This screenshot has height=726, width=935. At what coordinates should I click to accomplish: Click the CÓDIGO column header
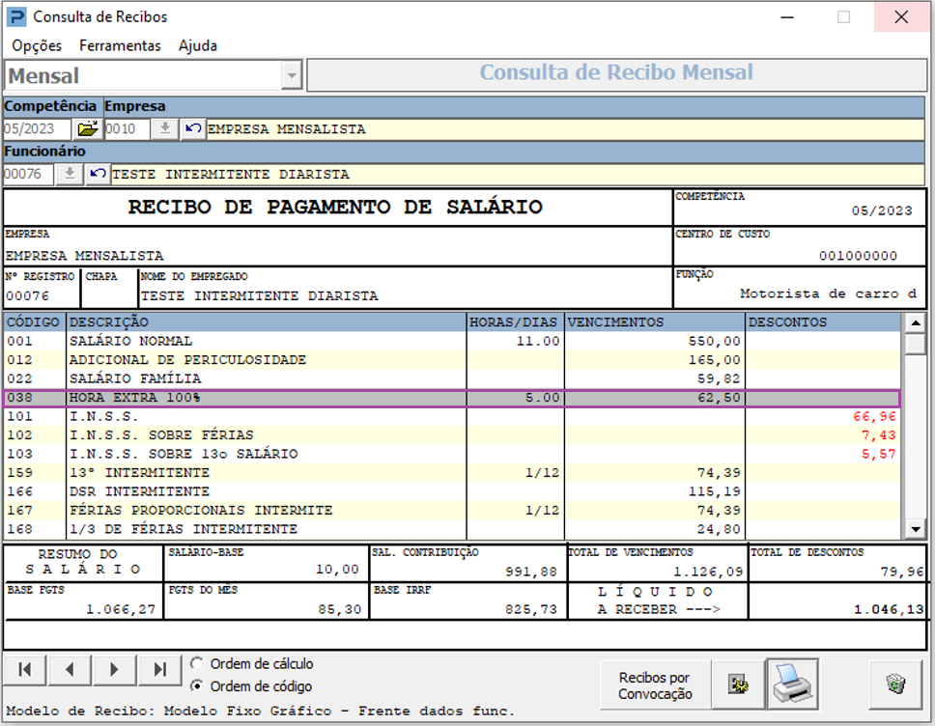34,322
